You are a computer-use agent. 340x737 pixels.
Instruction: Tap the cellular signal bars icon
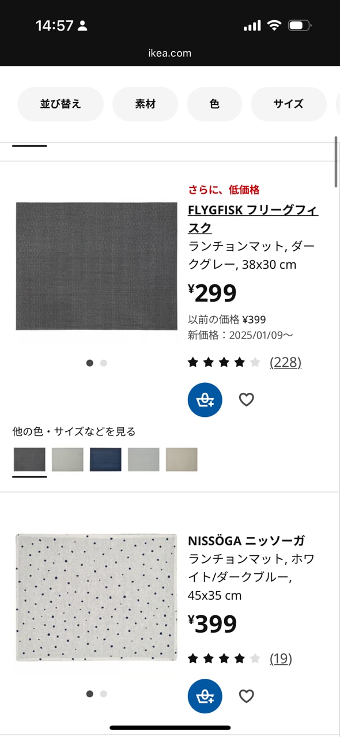click(252, 25)
